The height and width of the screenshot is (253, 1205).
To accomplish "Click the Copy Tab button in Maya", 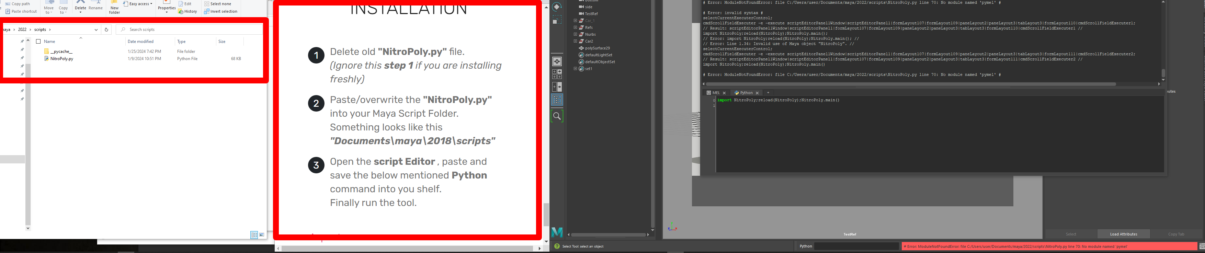I will point(1176,234).
